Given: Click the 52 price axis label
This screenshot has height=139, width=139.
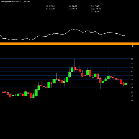Looking at the screenshot, I should (132, 68).
